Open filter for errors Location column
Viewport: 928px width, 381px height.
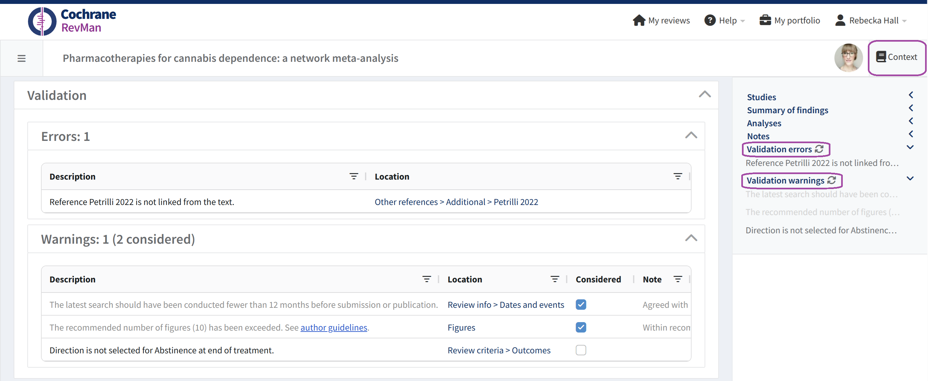(x=677, y=176)
